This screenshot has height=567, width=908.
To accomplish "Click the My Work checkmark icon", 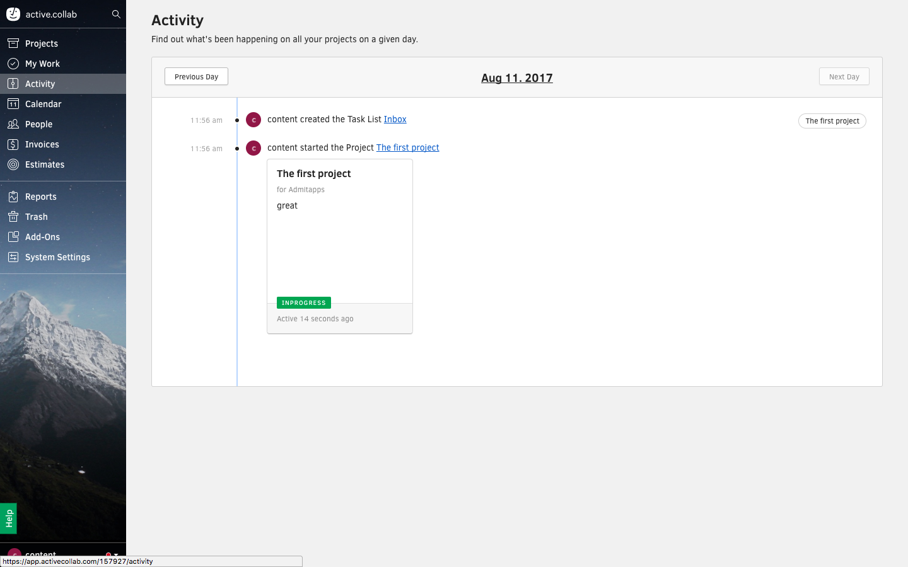I will tap(13, 64).
